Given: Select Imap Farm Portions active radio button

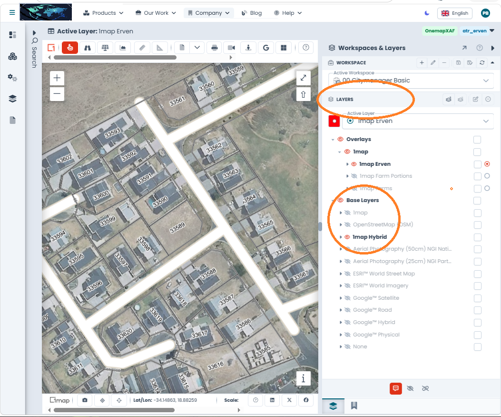Looking at the screenshot, I should point(487,176).
